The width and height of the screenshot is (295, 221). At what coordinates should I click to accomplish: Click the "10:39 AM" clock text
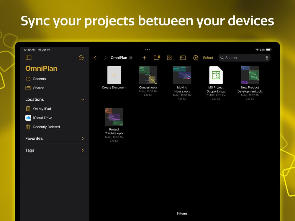pos(29,50)
